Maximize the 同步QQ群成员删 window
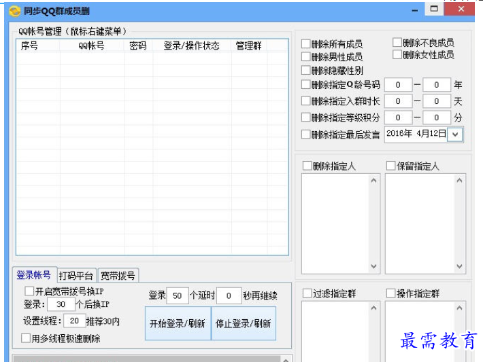The image size is (483, 362). coord(434,10)
